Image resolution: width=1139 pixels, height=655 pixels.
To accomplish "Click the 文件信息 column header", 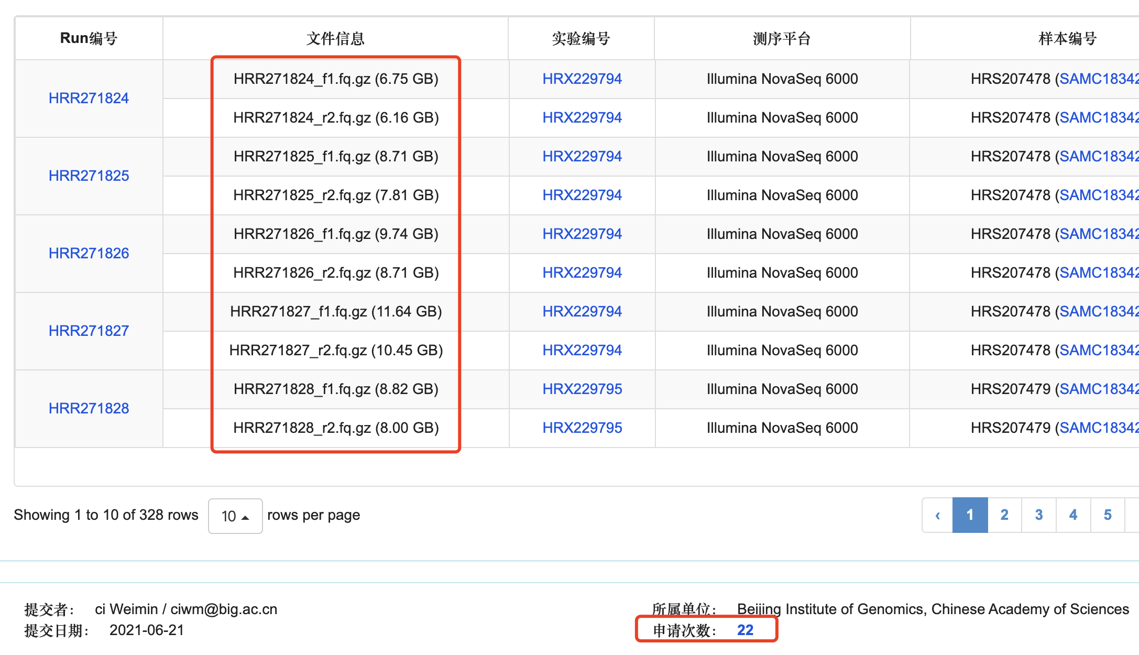I will click(335, 38).
